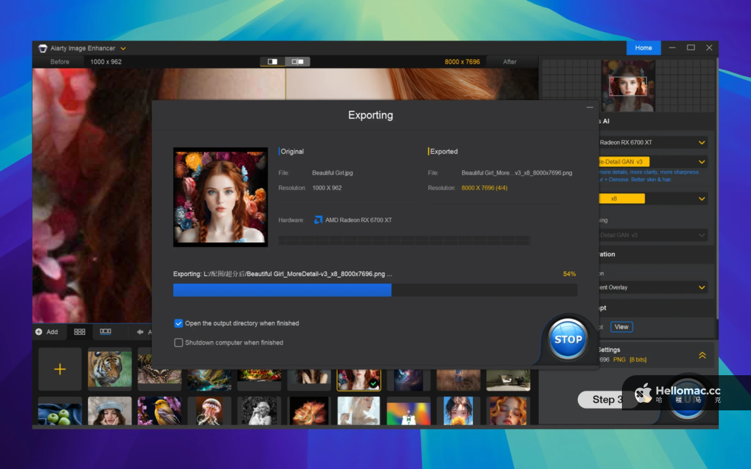
Task: Click the Home button
Action: pos(644,48)
